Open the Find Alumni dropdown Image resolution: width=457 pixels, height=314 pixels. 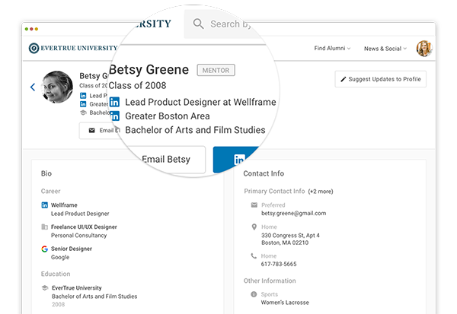pyautogui.click(x=332, y=49)
